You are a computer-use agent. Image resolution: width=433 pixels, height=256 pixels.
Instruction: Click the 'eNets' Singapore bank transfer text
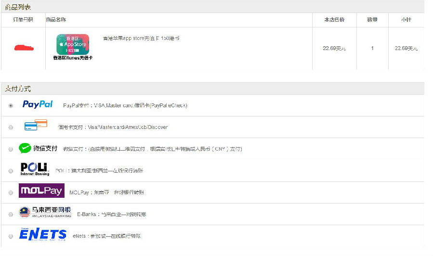click(107, 236)
